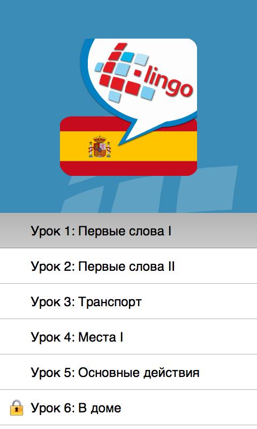Click the flag's bottom red stripe
Screen dimensions: 257x429
pyautogui.click(x=128, y=168)
